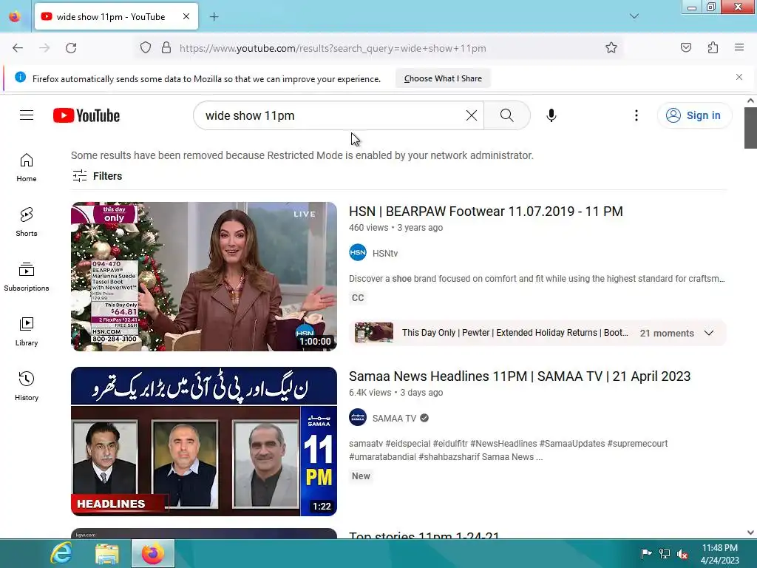This screenshot has height=568, width=757.
Task: Bookmark this page with the star
Action: 611,48
